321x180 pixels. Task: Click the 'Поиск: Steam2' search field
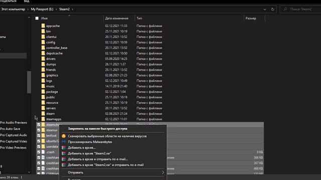pos(301,9)
